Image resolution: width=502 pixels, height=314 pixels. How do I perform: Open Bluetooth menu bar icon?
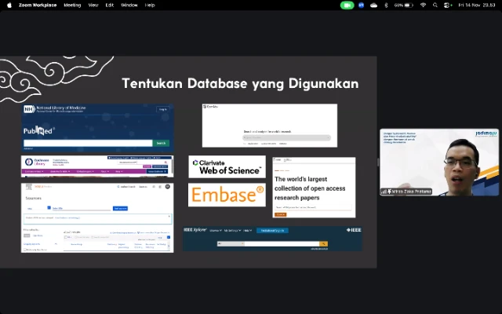coord(386,5)
